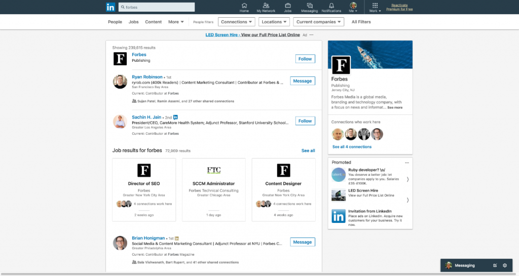Click the talent.io logo in Promoted

339,175
